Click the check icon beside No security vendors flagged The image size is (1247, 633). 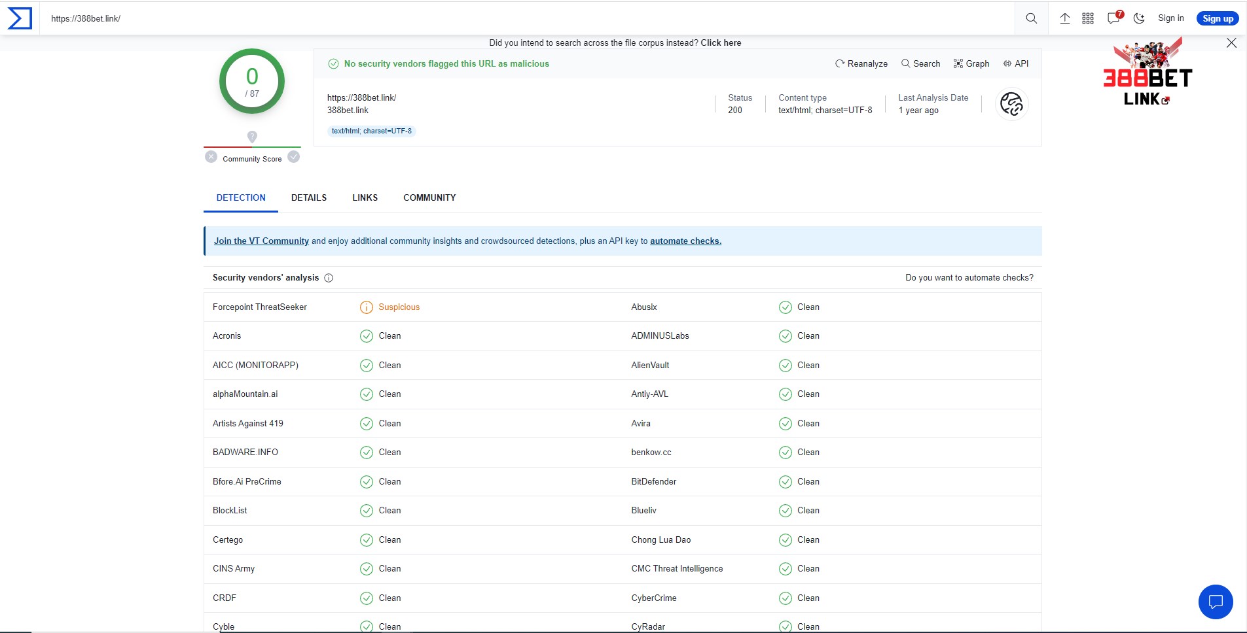(x=333, y=63)
